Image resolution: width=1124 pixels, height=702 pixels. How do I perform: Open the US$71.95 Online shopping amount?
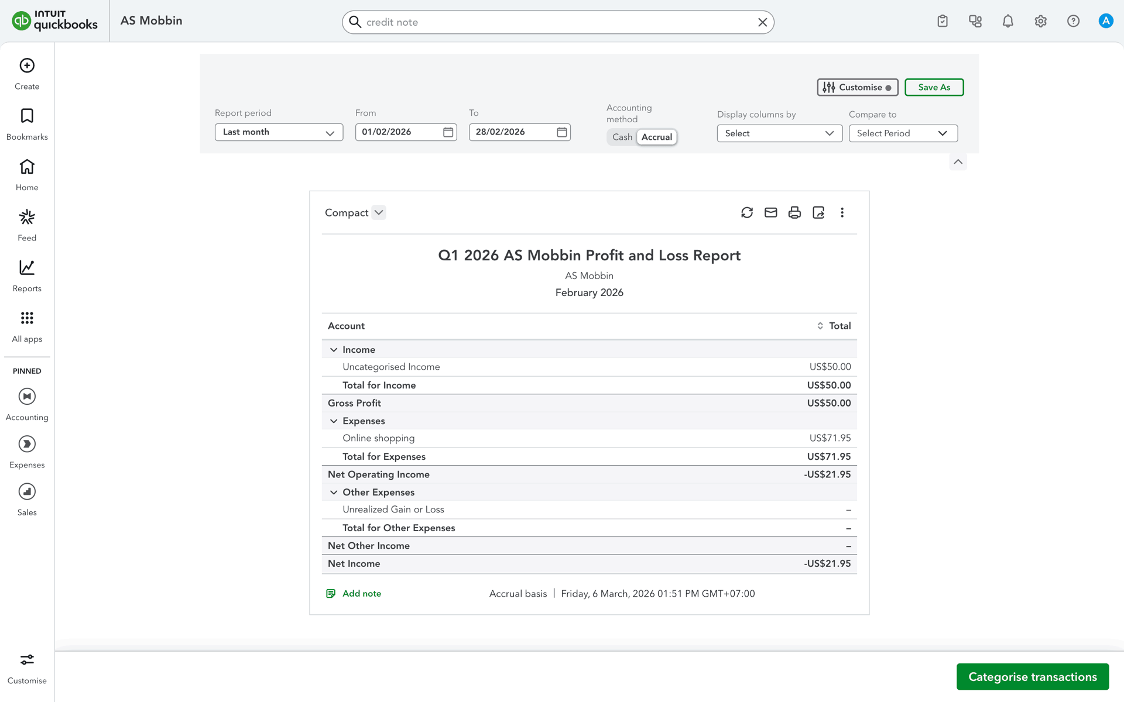tap(830, 438)
